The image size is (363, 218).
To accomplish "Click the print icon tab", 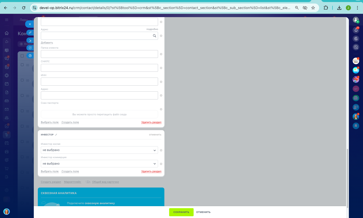I will pos(30,56).
